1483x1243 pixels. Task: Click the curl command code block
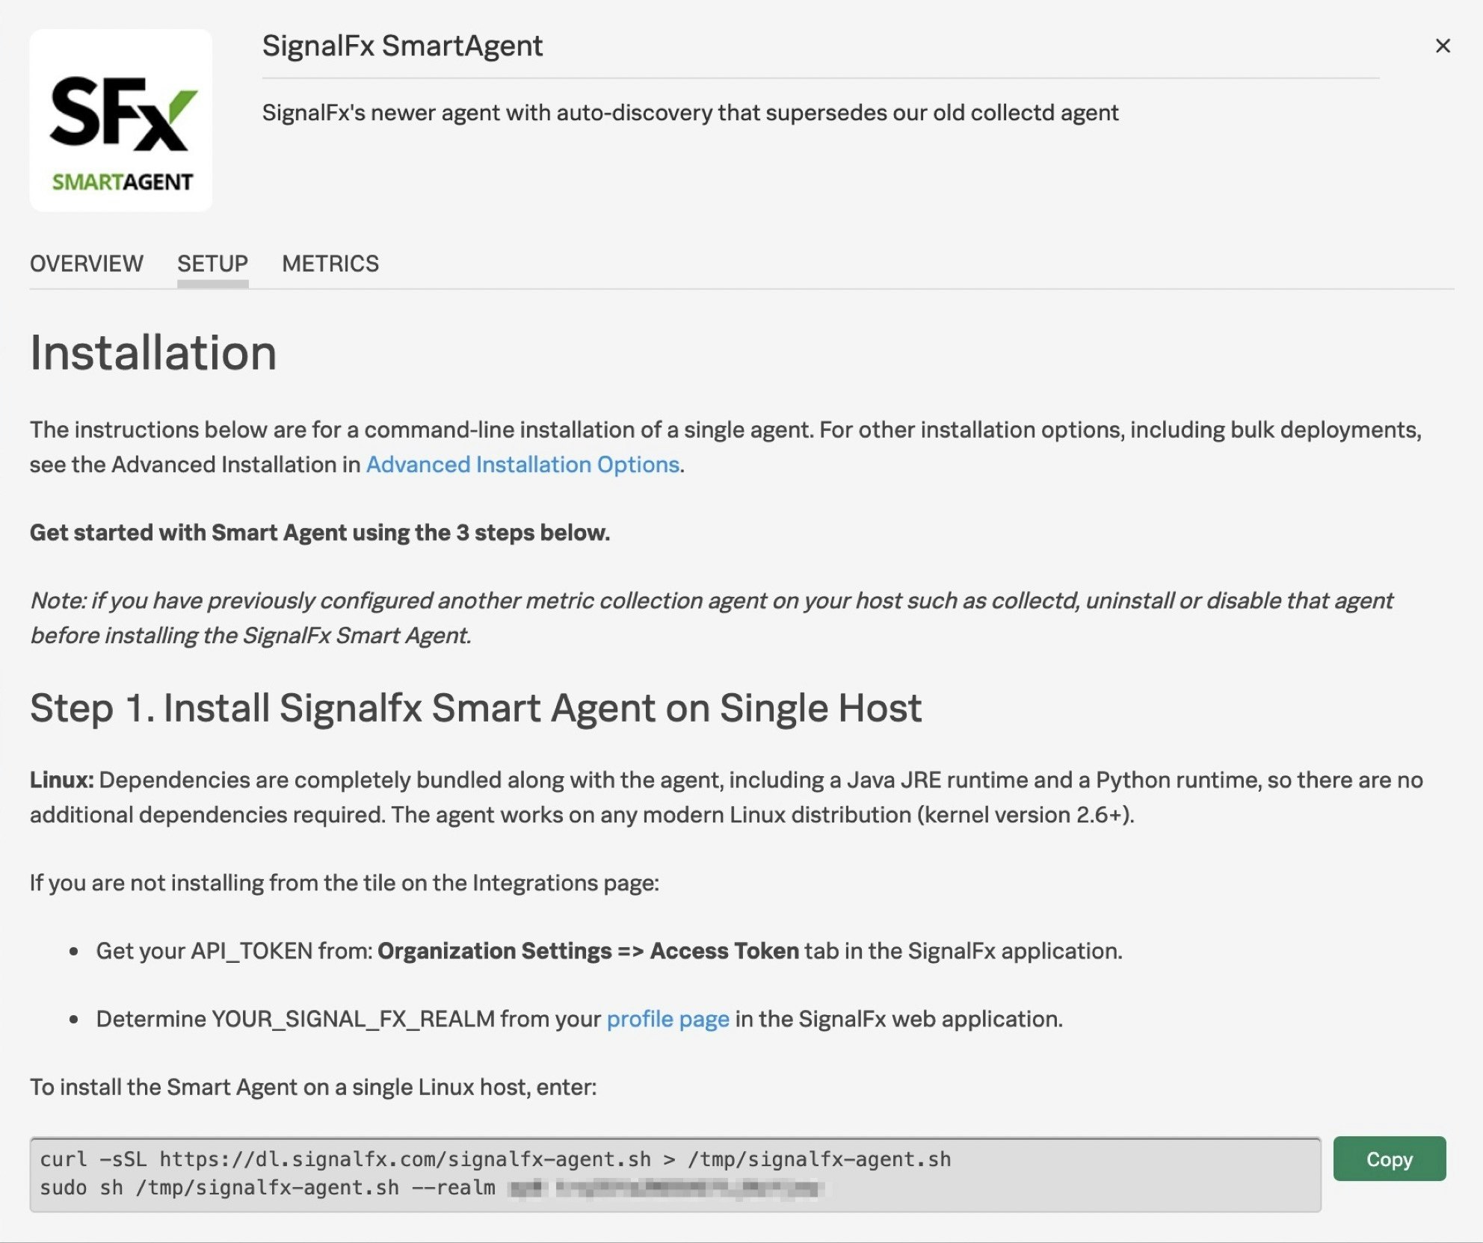676,1174
